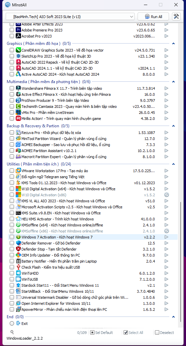
Task: Select Active AutoCAD 2024 row
Action: 93,74
